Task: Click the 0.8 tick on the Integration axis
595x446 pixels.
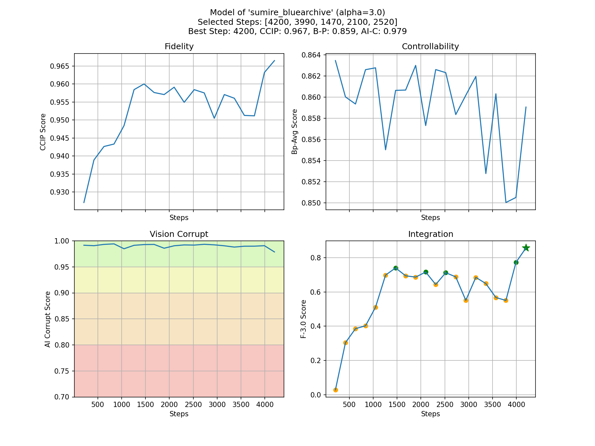Action: (316, 258)
